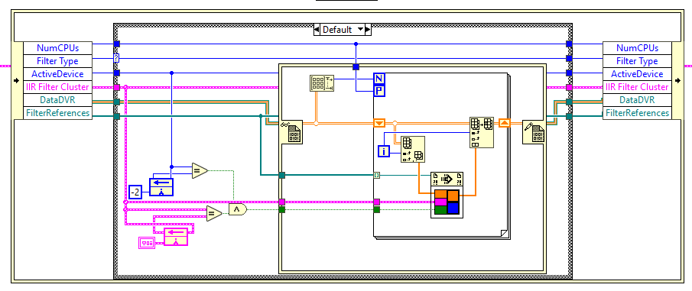
Task: Select the For Loop count terminal N
Action: pyautogui.click(x=379, y=79)
